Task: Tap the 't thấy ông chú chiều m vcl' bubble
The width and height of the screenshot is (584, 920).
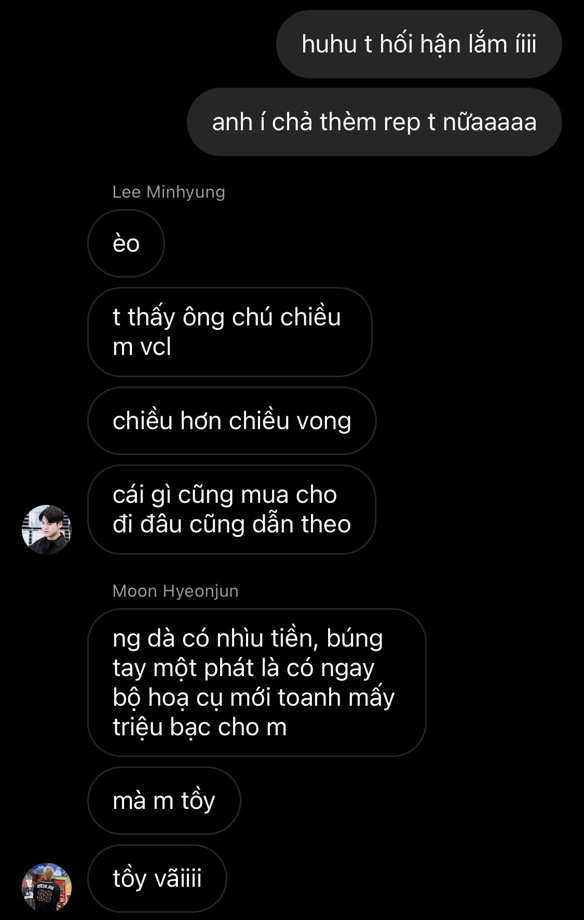Action: [230, 332]
